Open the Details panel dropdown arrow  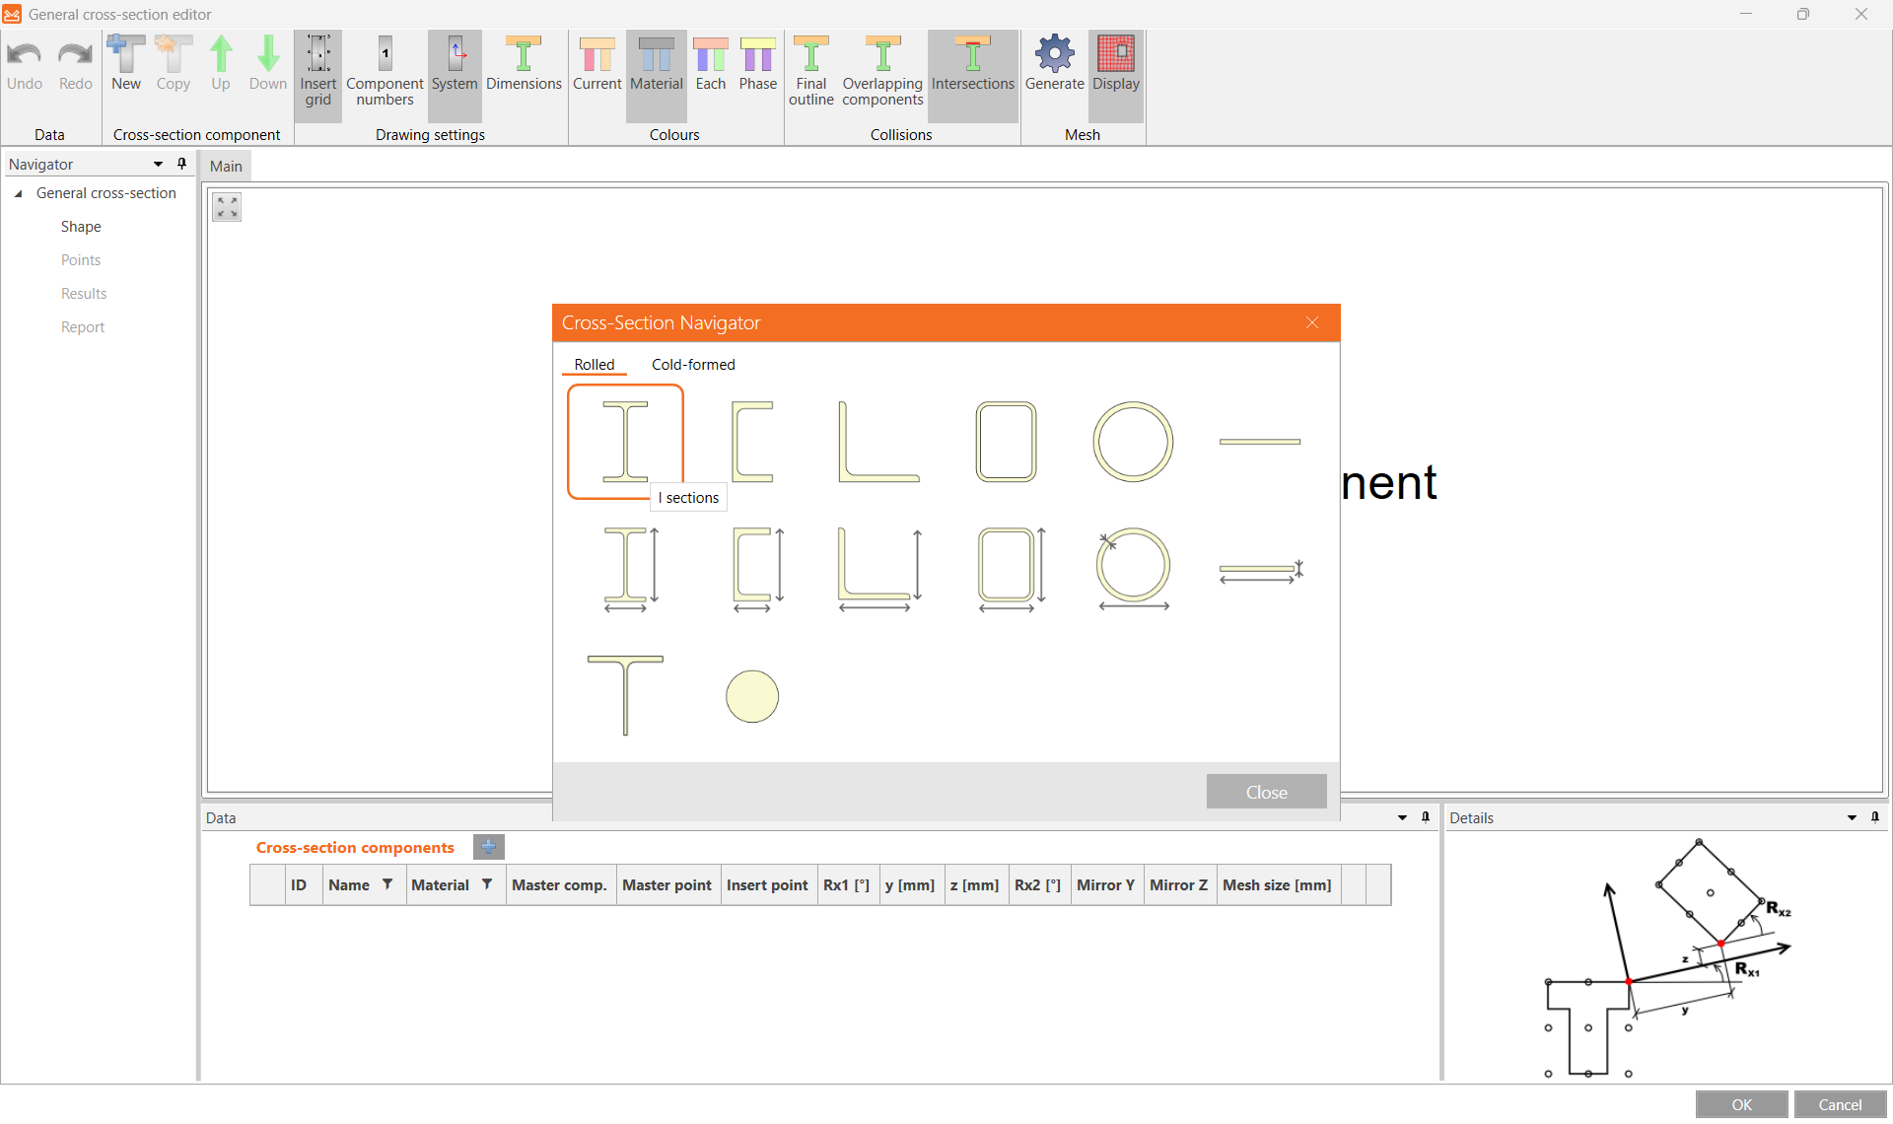1852,817
